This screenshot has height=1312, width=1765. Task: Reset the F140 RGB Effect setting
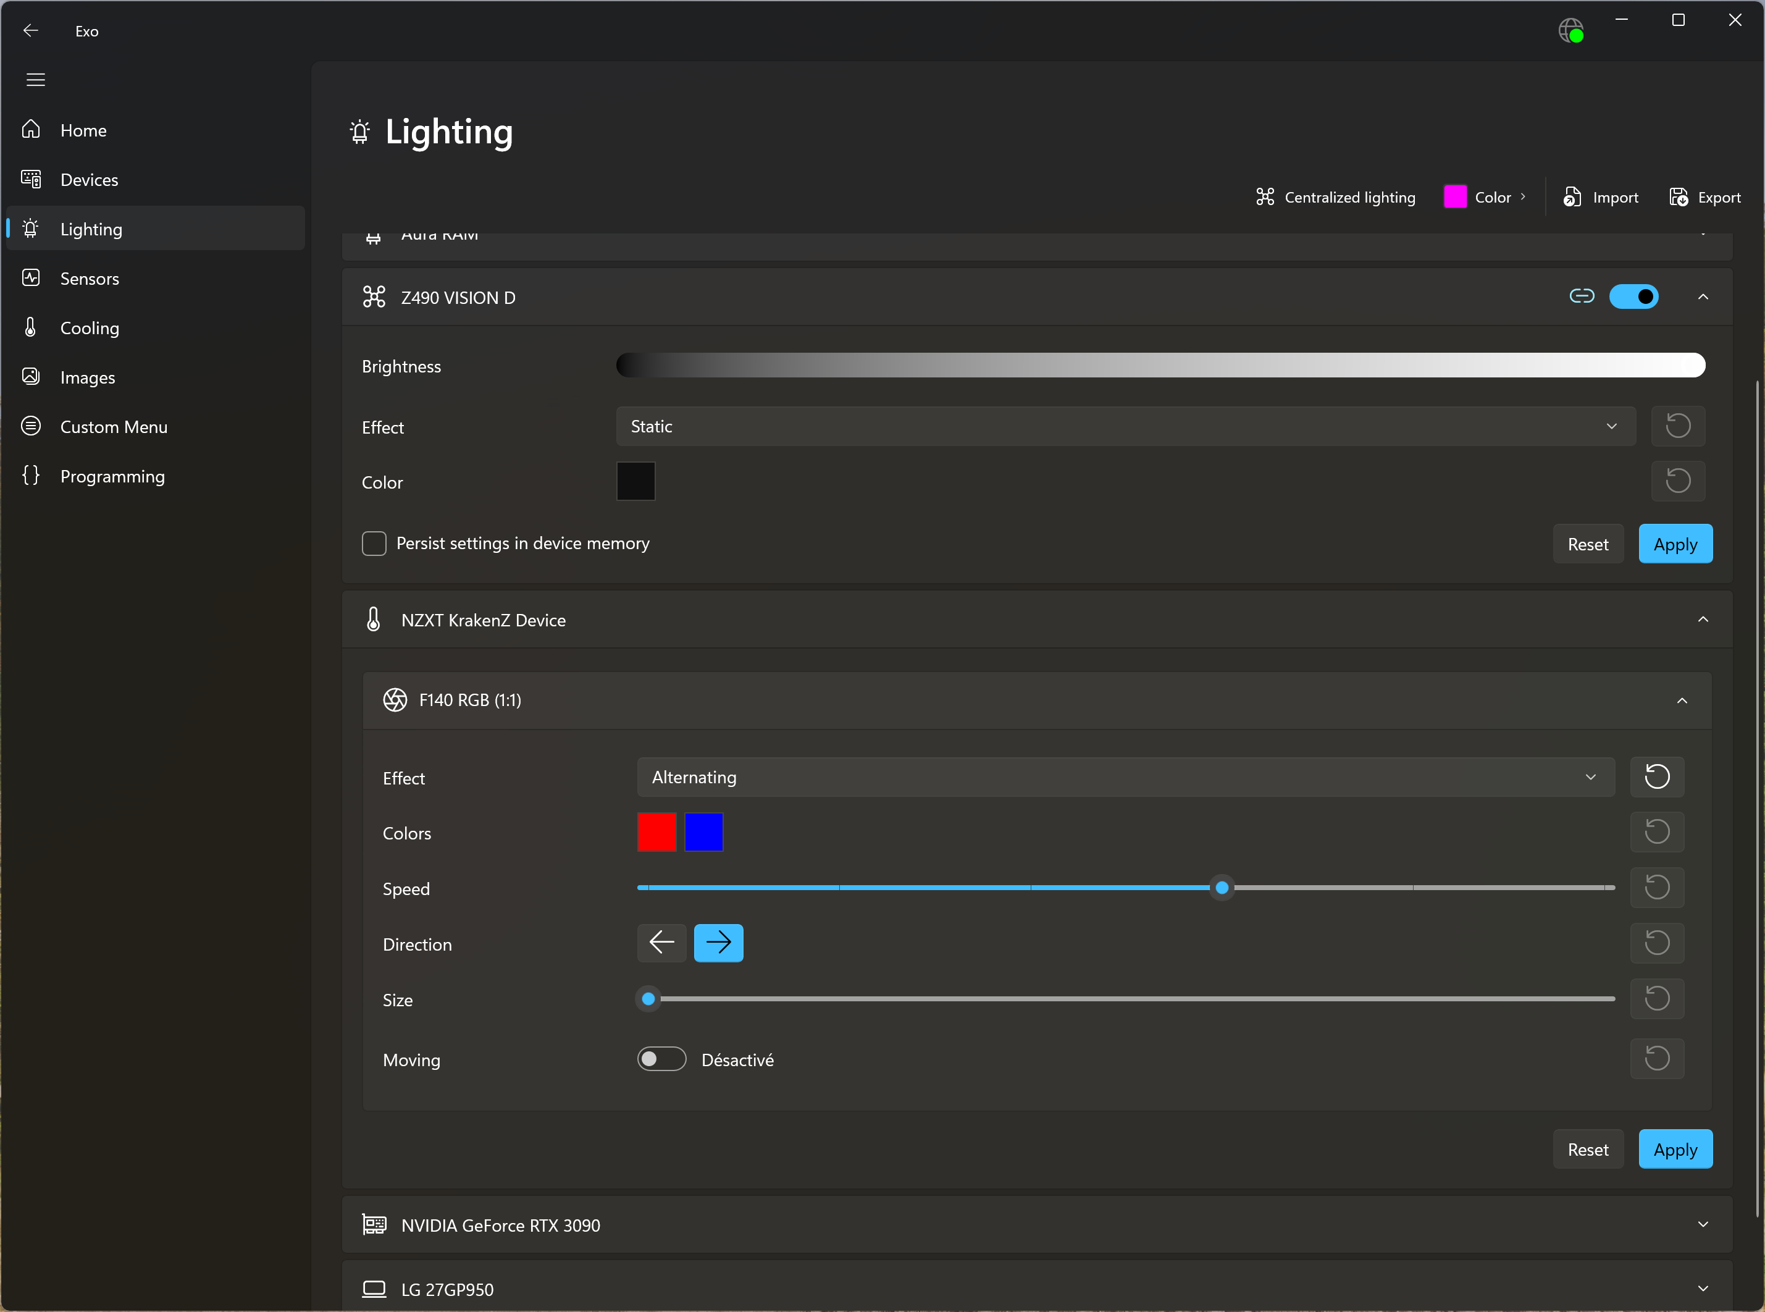[x=1656, y=776]
